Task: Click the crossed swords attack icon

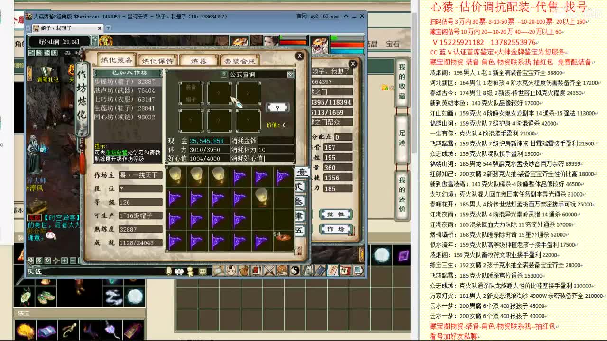Action: (269, 270)
